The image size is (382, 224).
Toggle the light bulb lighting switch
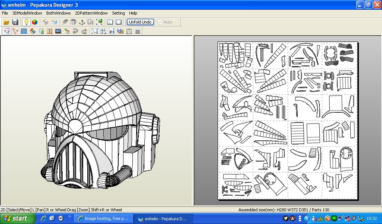coord(26,22)
